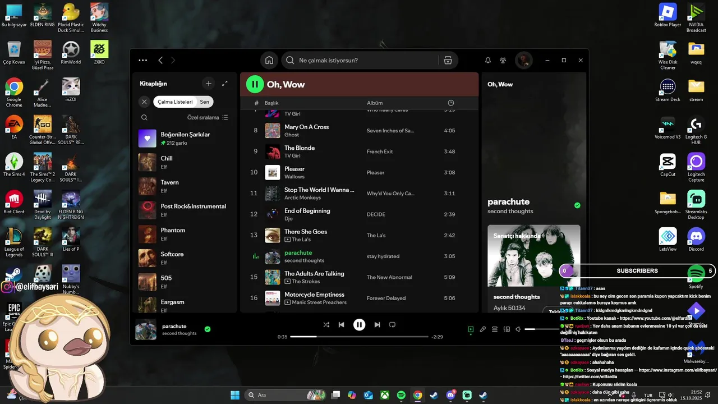718x404 pixels.
Task: Open Discord from the taskbar
Action: click(450, 395)
